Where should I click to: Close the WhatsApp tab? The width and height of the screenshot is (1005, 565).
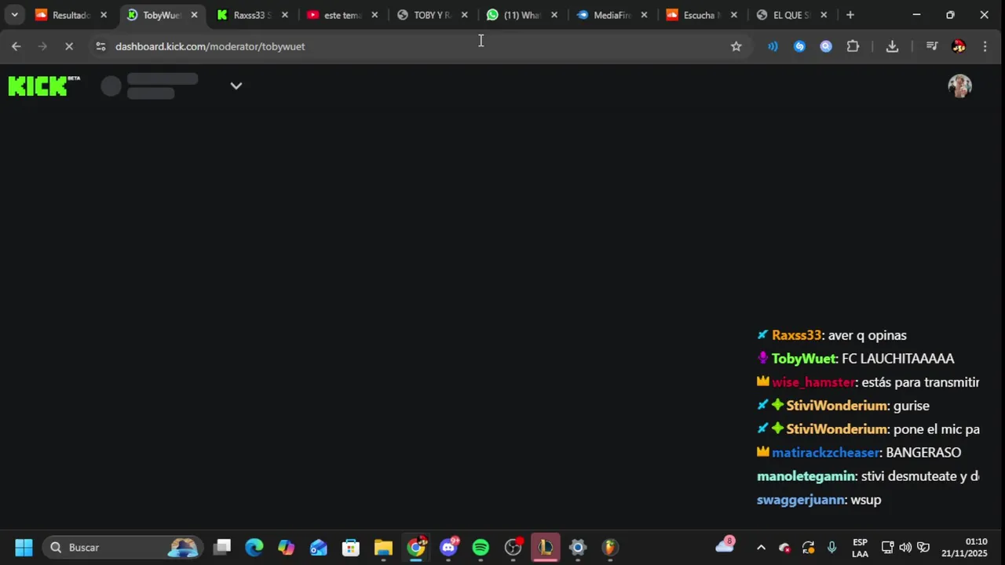click(x=554, y=15)
